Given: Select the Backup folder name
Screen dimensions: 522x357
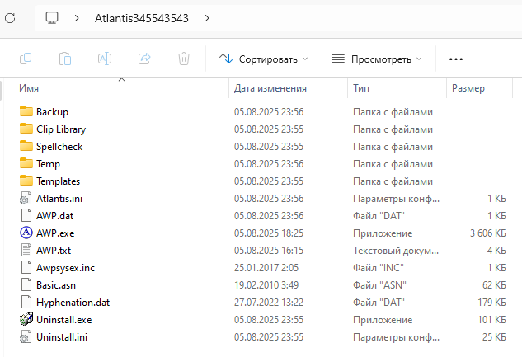Looking at the screenshot, I should [x=52, y=112].
